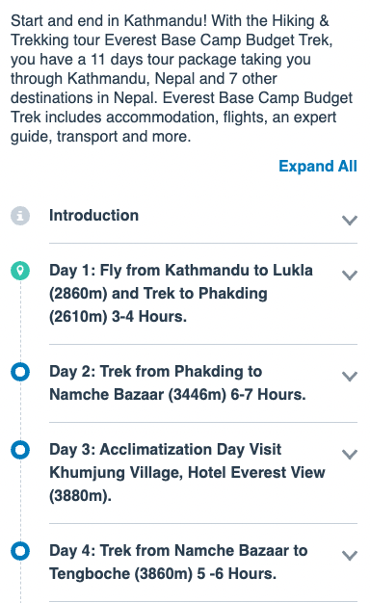This screenshot has height=603, width=370.
Task: Click the tour description paragraph text
Action: 181,78
